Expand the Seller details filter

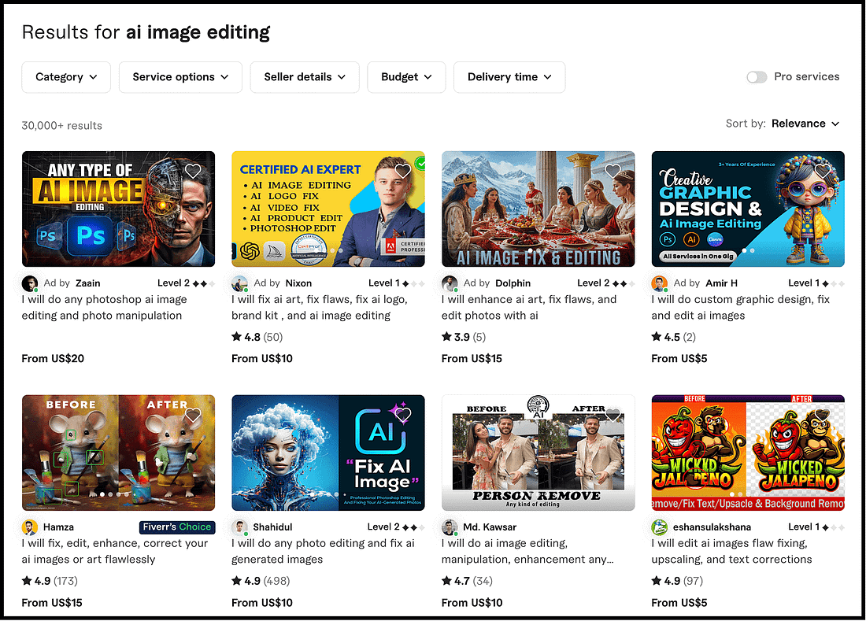305,77
